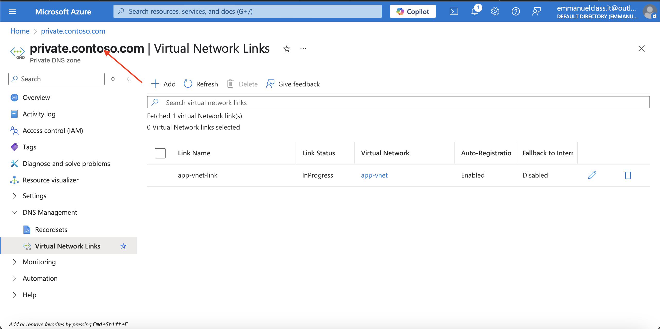Viewport: 660px width, 329px height.
Task: Click Fallback to Internet column header
Action: tap(548, 153)
